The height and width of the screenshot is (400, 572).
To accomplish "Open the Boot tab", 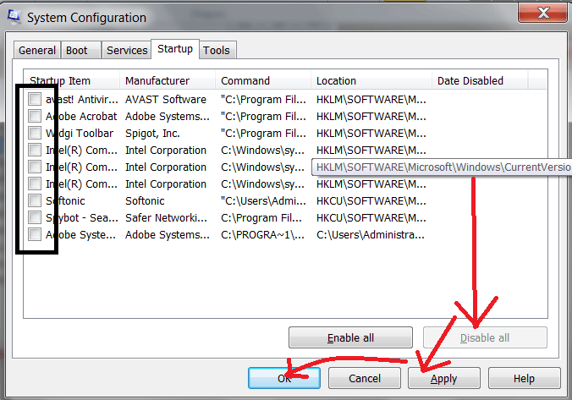I will (x=81, y=50).
